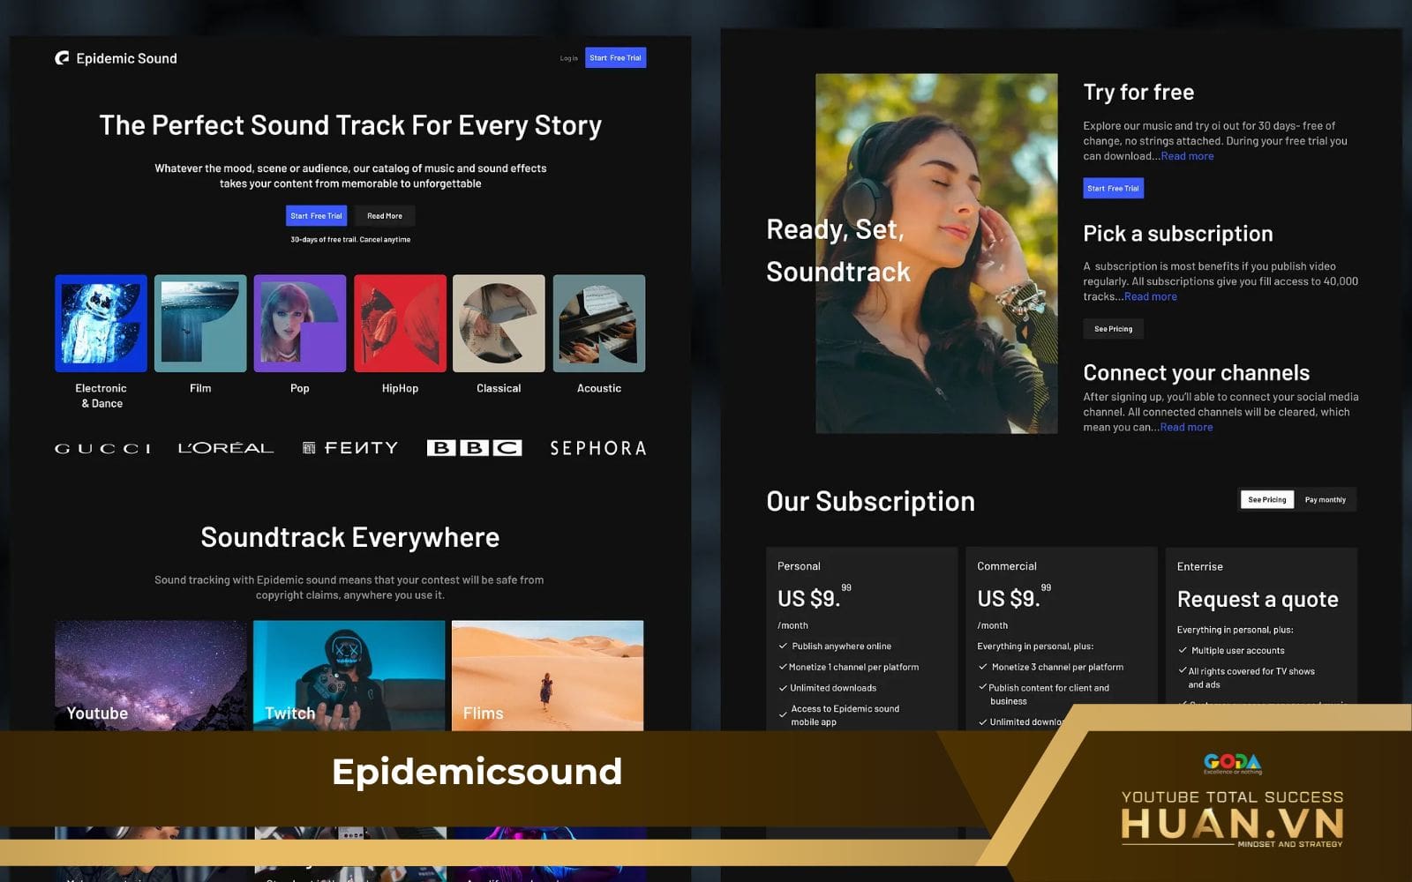Open the Acoustic genre tile
The height and width of the screenshot is (882, 1412).
click(599, 323)
